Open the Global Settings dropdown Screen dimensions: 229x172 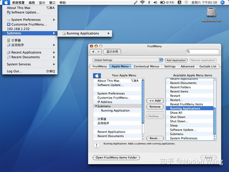[128, 60]
